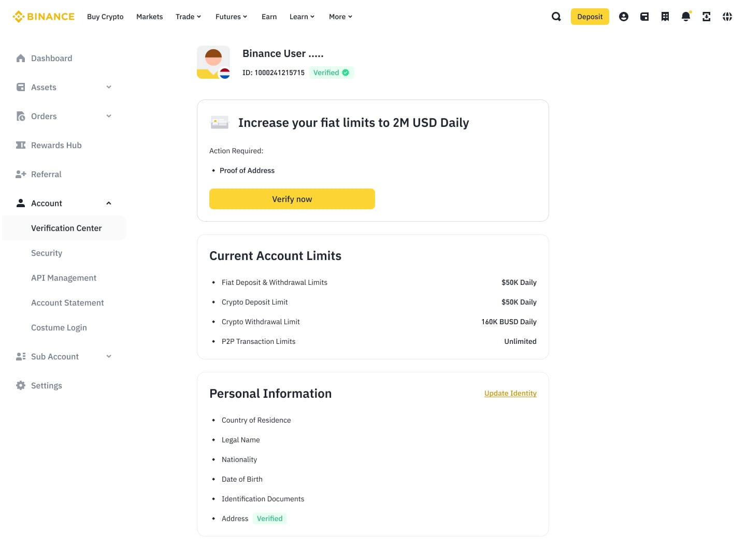Open the Trade dropdown menu

tap(188, 17)
